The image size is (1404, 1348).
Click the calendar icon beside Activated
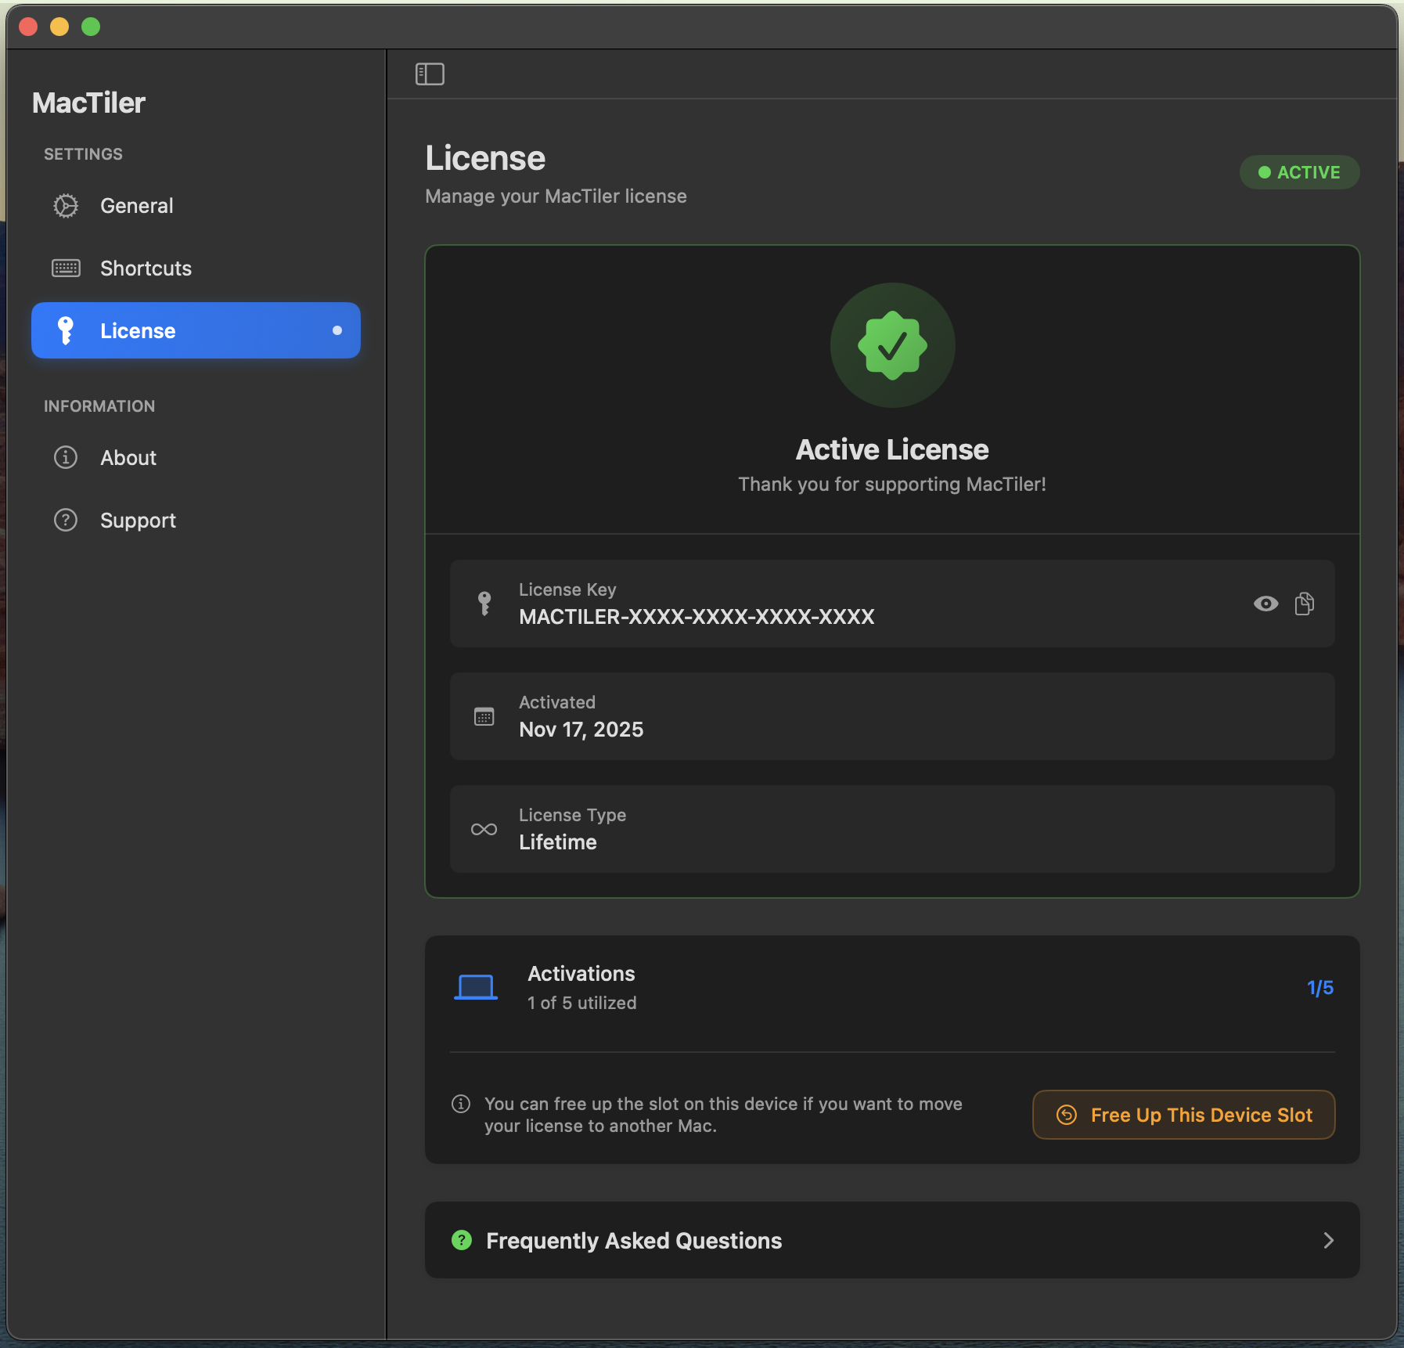coord(484,716)
